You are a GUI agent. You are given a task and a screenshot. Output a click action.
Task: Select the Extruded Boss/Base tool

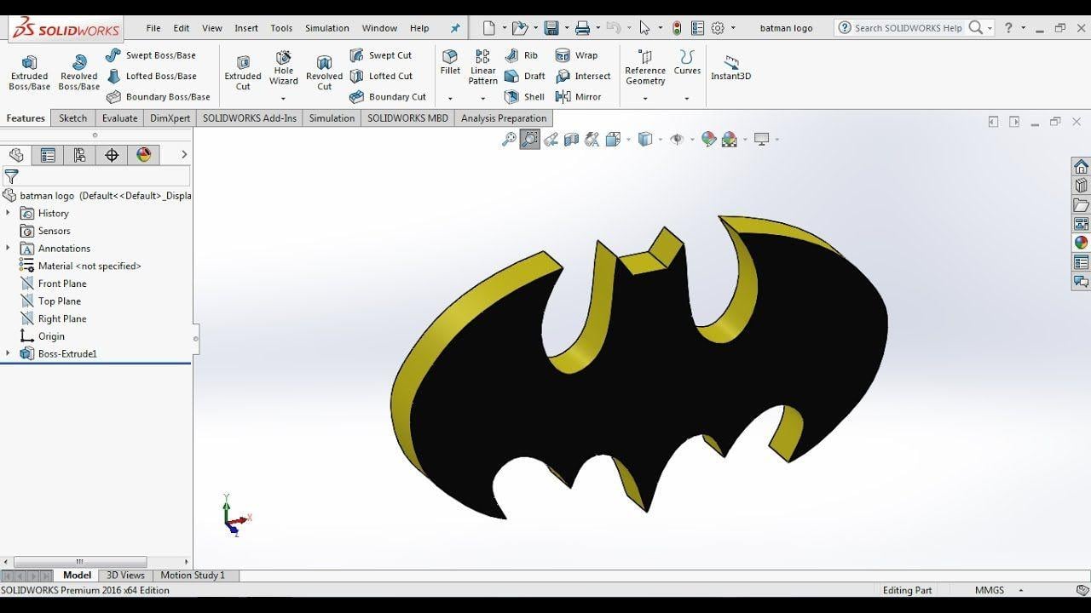click(29, 72)
